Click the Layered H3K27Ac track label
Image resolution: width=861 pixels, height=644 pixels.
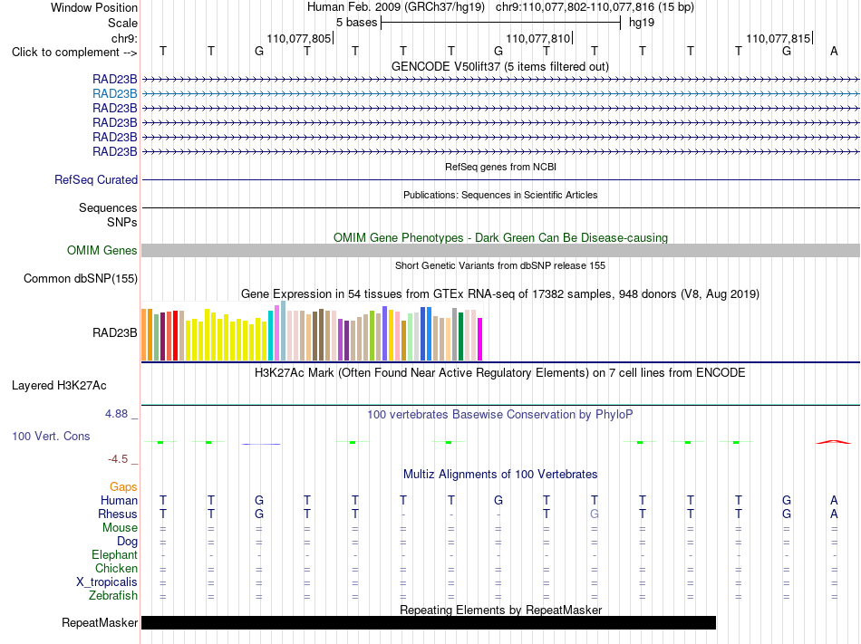point(59,386)
